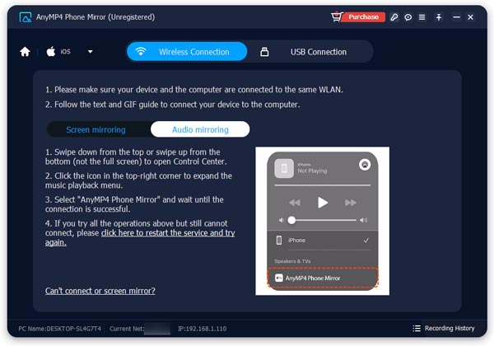Click the AnyMP4 Phone Mirror app logo
The image size is (494, 346).
click(26, 17)
